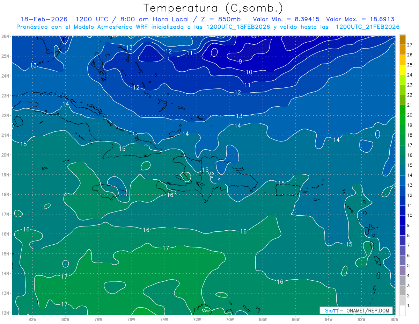Click the white swatch below value 1
419x324 pixels.
pos(403,310)
